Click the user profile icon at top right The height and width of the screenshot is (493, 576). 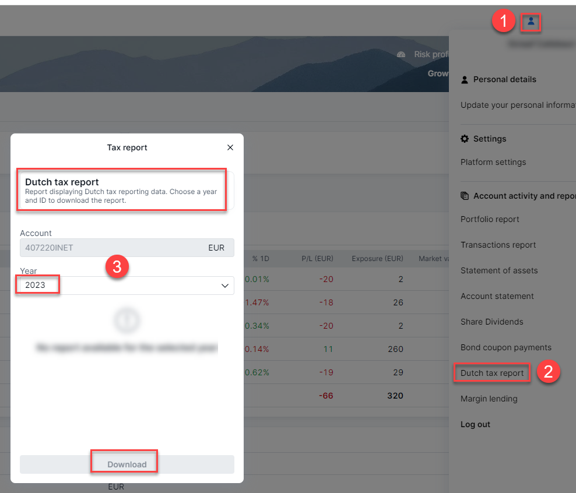(531, 22)
